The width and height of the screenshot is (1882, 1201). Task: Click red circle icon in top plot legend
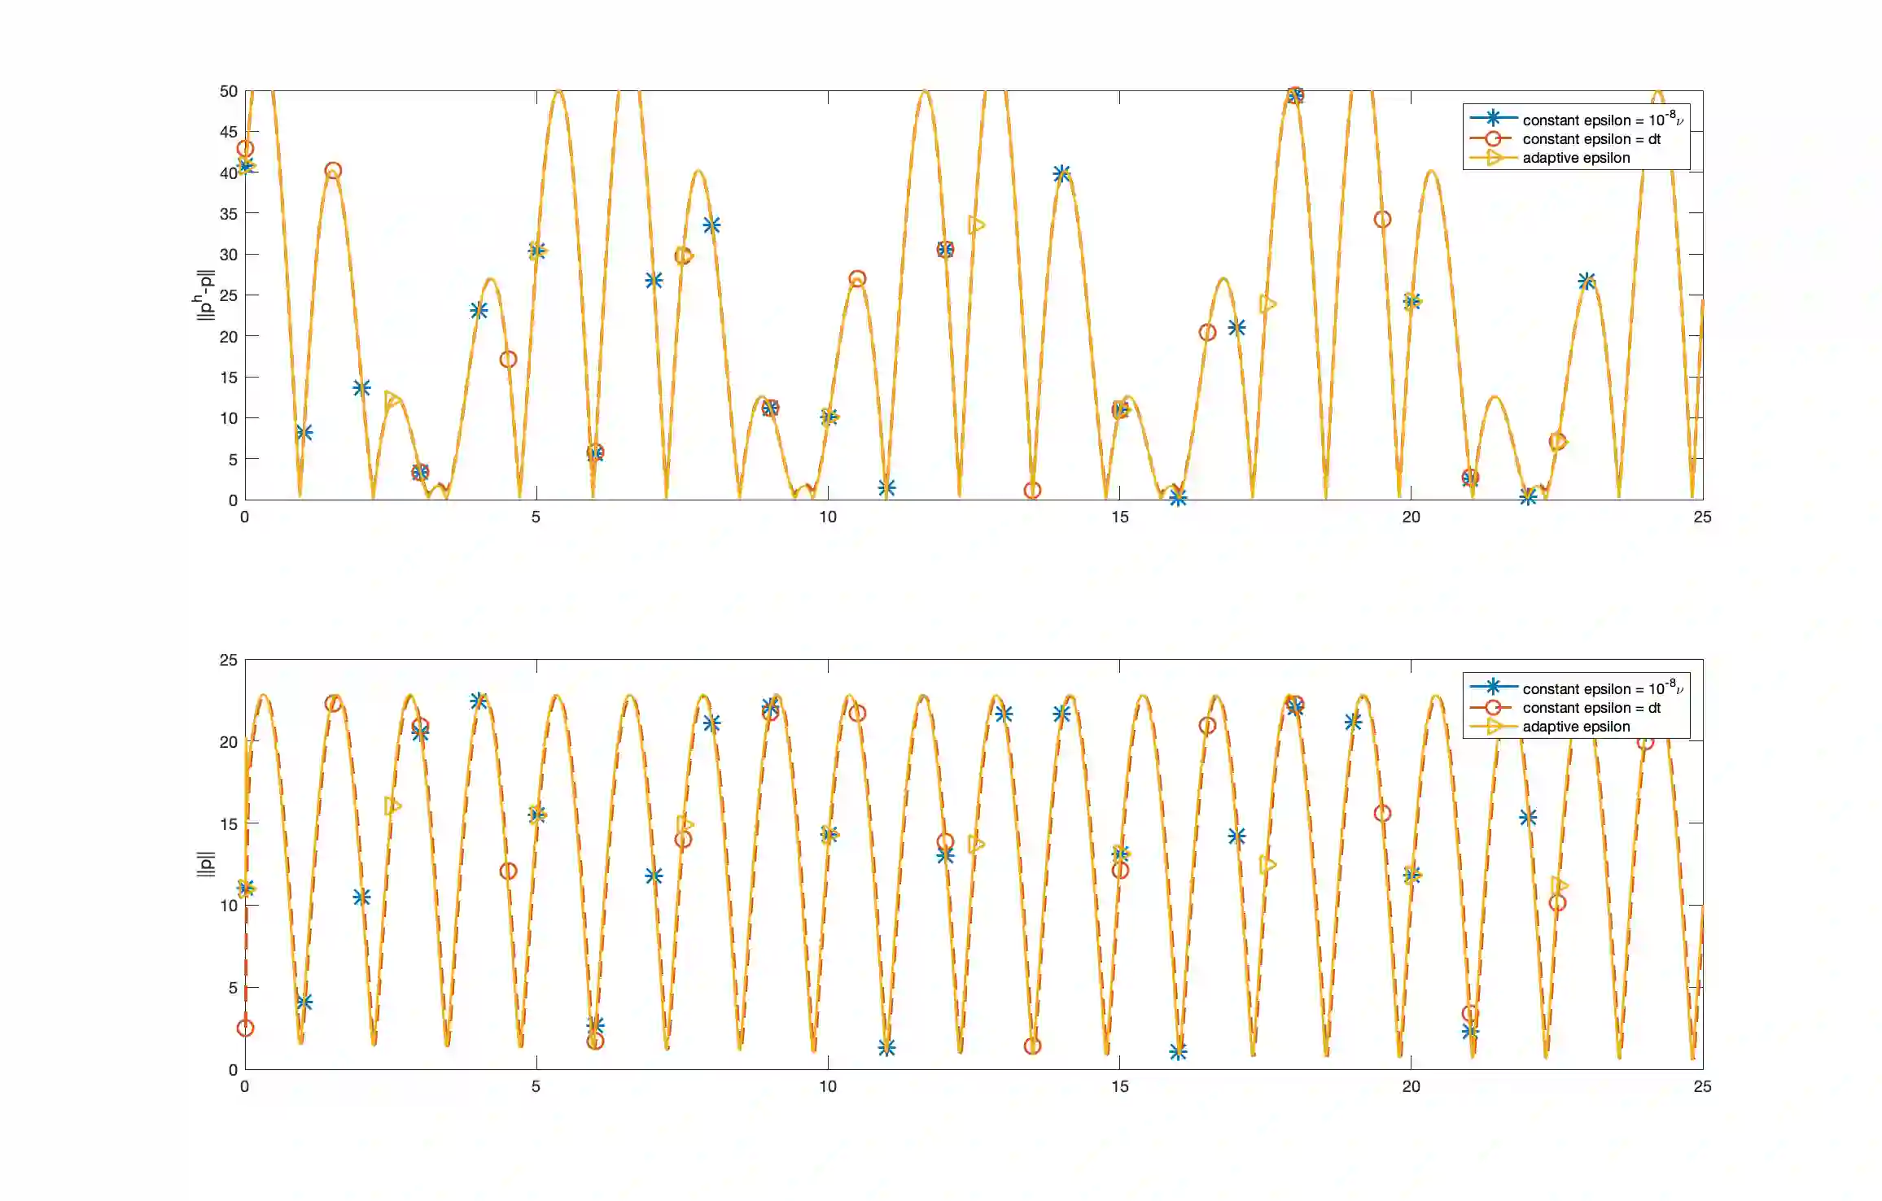tap(1493, 138)
